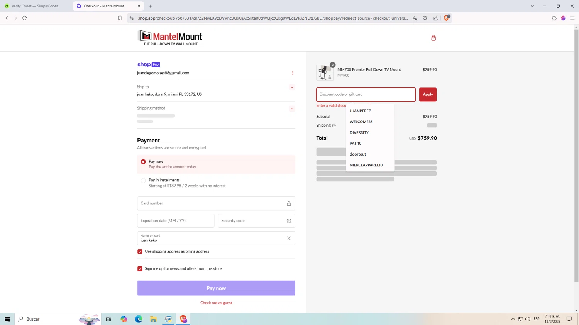Choose WELCOME35 from code suggestions
This screenshot has width=579, height=325.
click(x=370, y=122)
